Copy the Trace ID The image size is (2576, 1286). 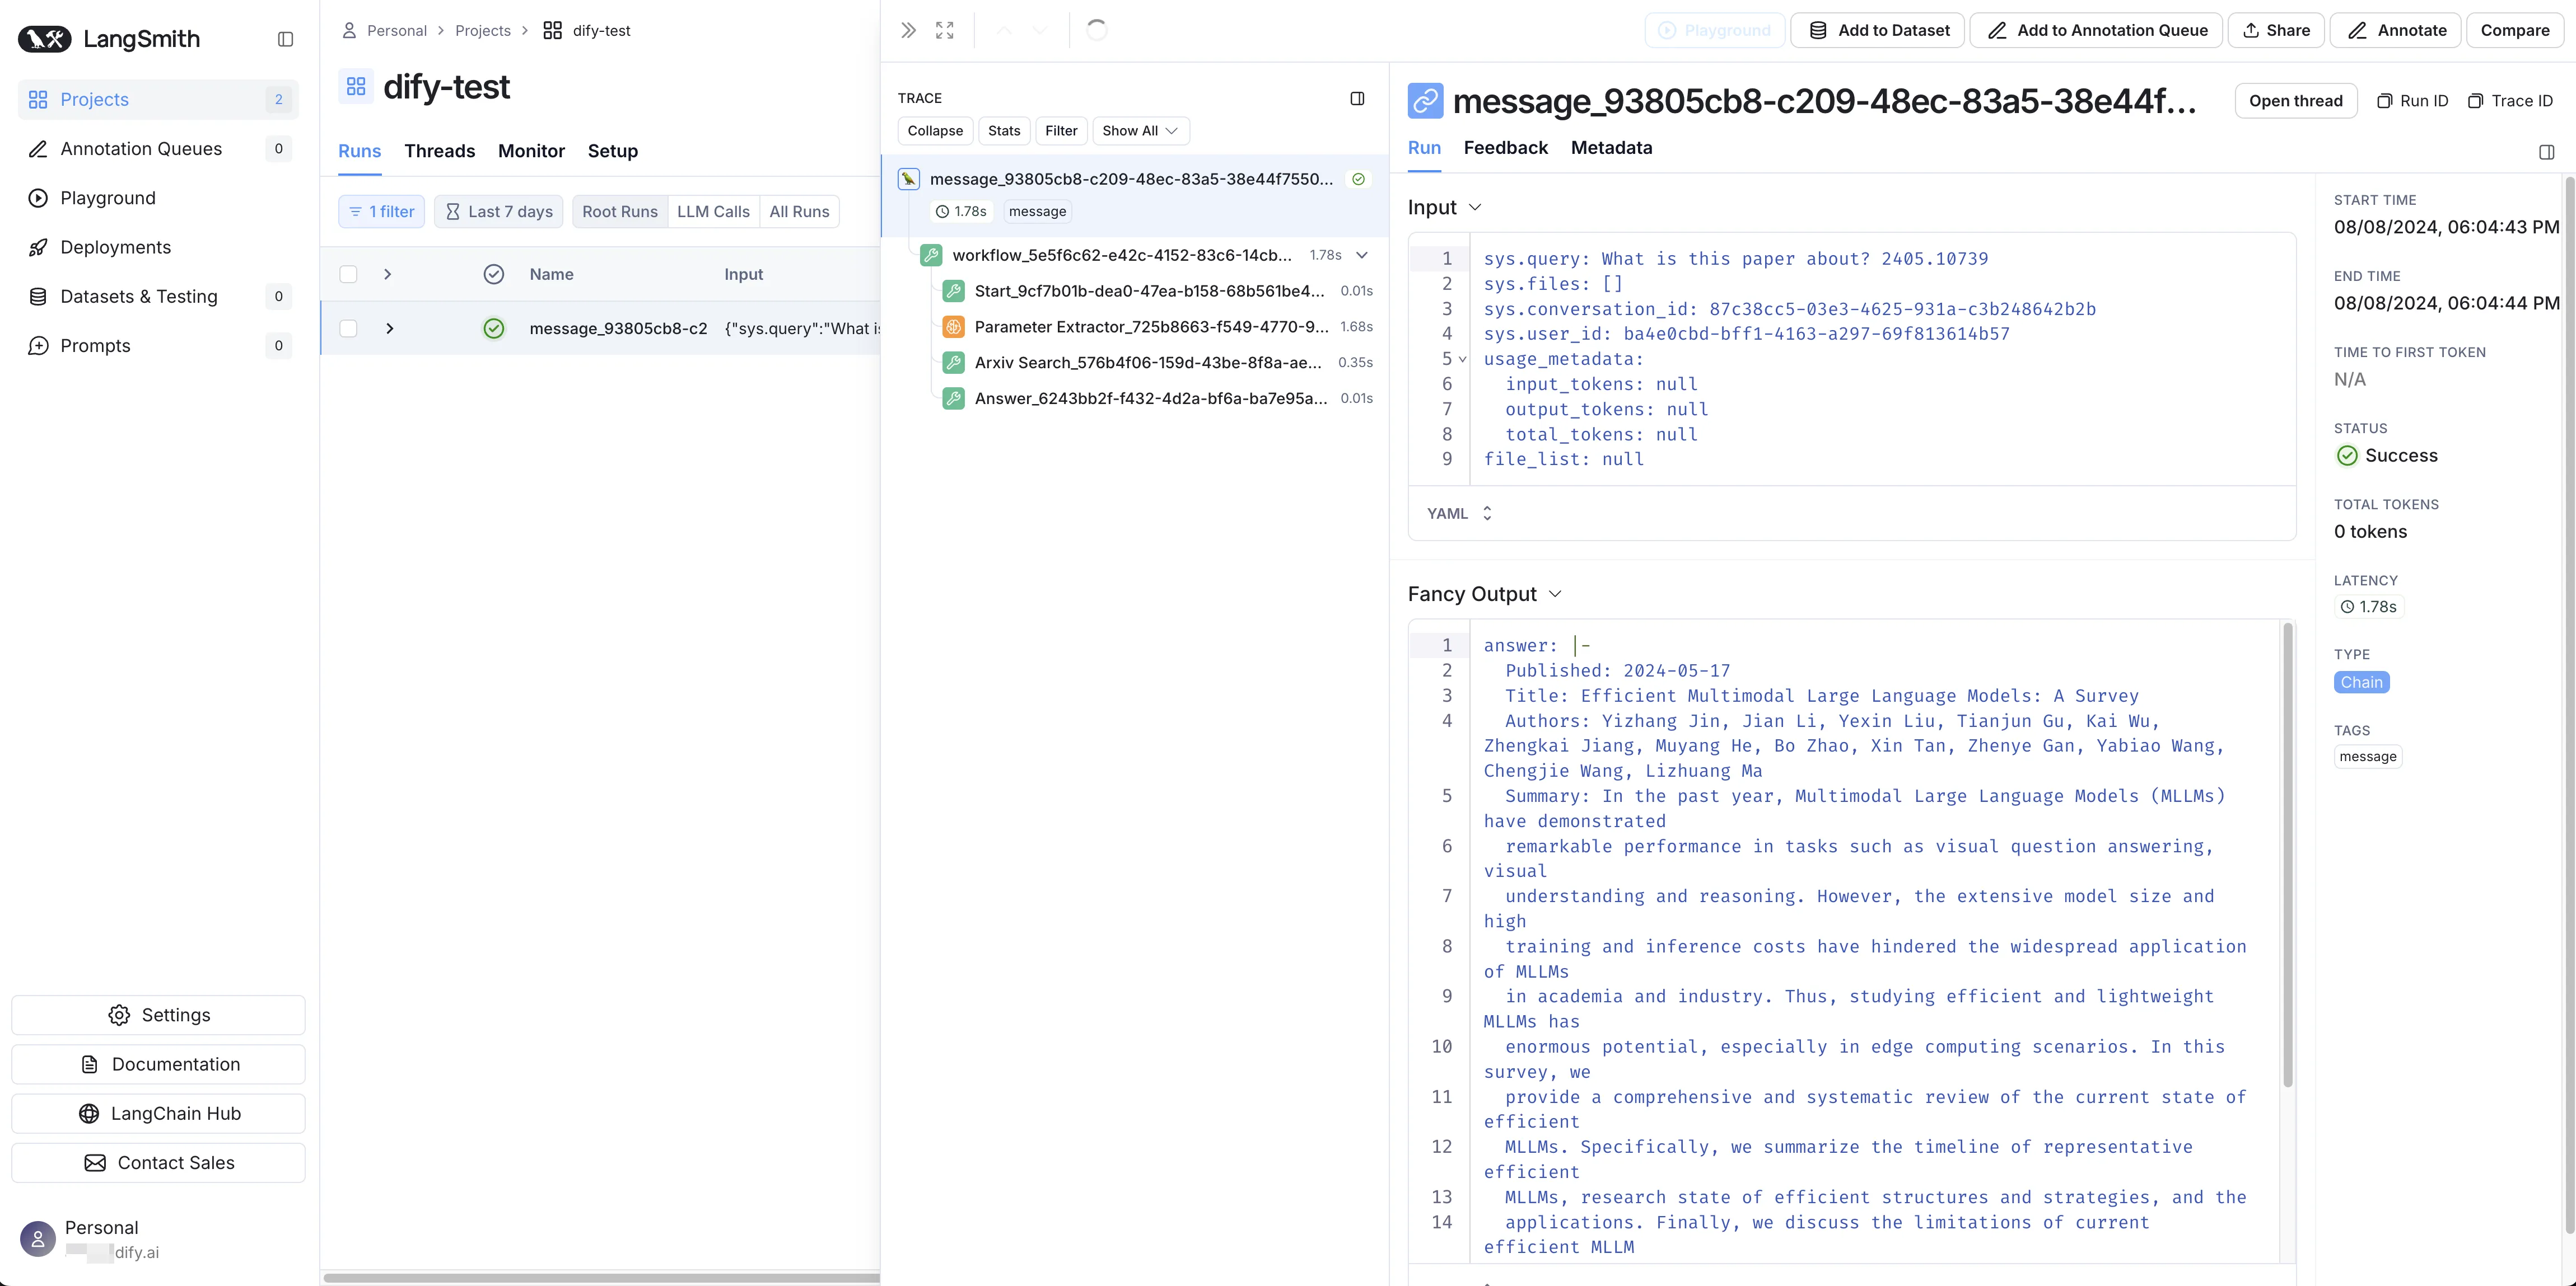2510,101
